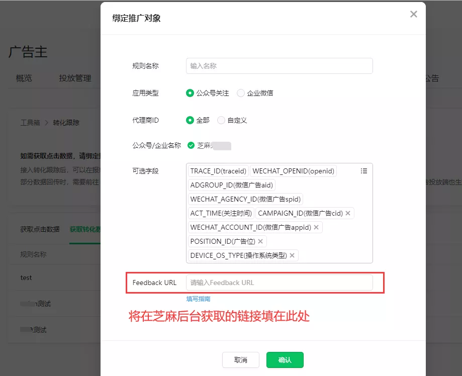The width and height of the screenshot is (462, 376).
Task: Remove the WECHAT_ACCOUNT_ID(微信广告appid) field tag
Action: pyautogui.click(x=316, y=227)
